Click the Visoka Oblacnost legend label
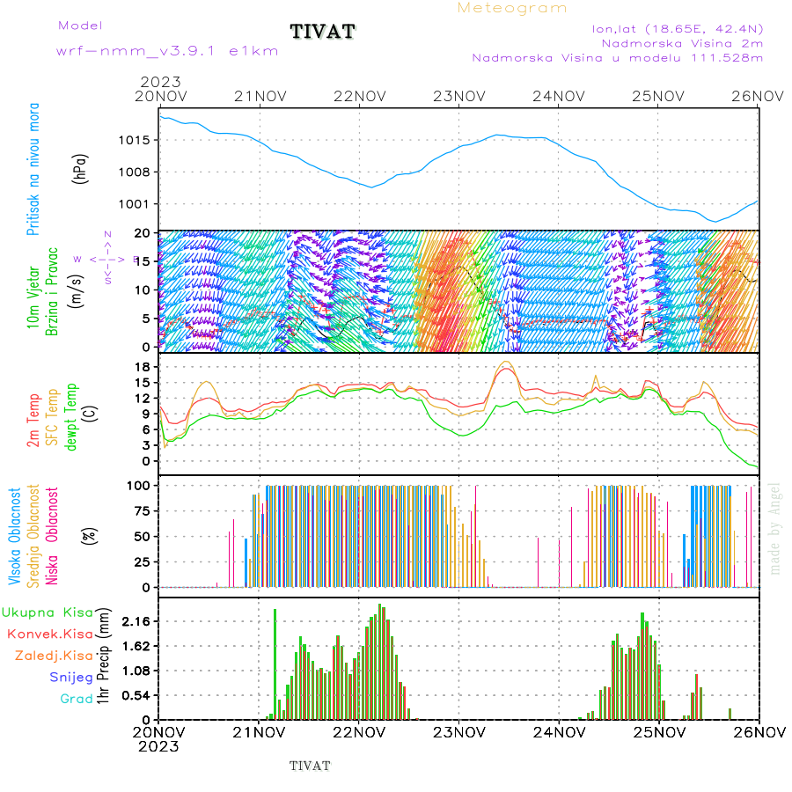The width and height of the screenshot is (792, 792). click(14, 537)
